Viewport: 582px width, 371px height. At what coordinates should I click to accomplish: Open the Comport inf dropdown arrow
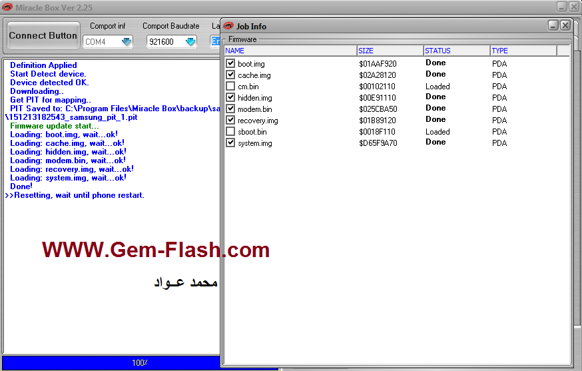127,41
